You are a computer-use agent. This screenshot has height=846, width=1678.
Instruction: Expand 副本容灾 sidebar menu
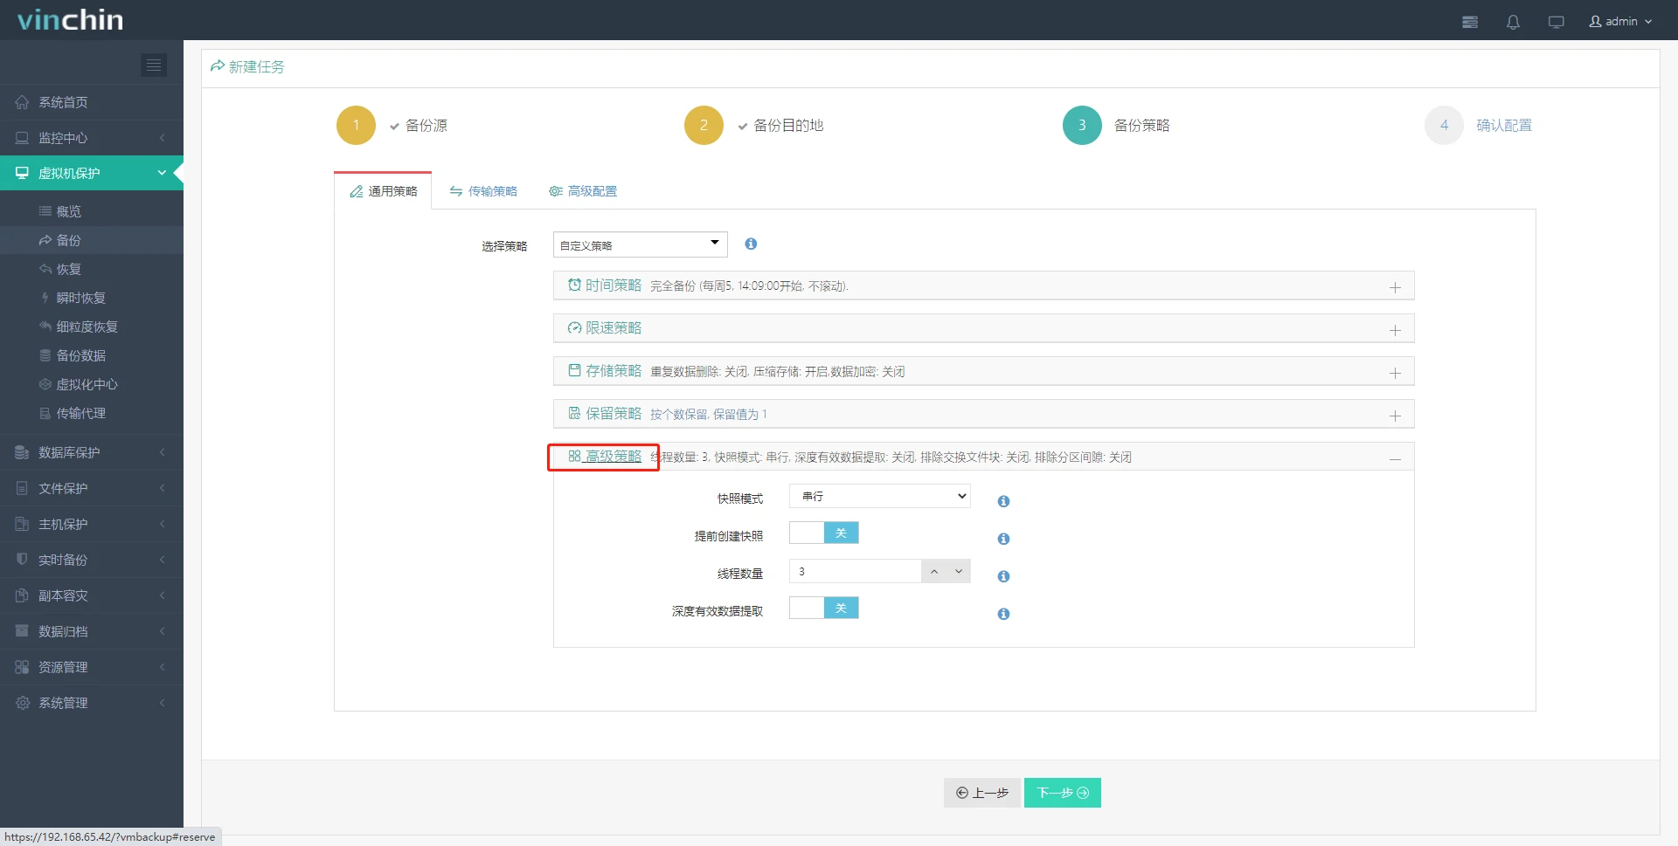[92, 595]
